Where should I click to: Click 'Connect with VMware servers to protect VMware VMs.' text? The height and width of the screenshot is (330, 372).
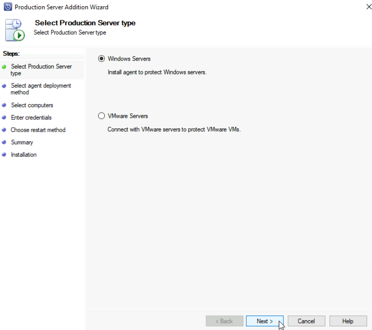click(174, 129)
